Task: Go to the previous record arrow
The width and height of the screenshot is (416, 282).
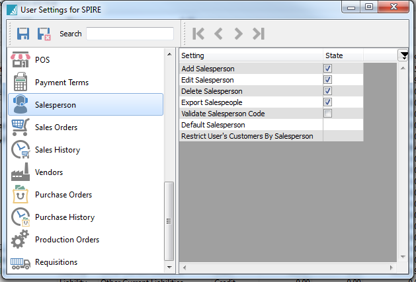Action: pyautogui.click(x=218, y=34)
